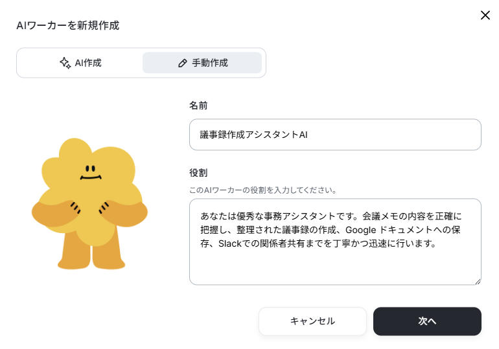The image size is (499, 349).
Task: Click the 役割 field label
Action: coord(198,173)
